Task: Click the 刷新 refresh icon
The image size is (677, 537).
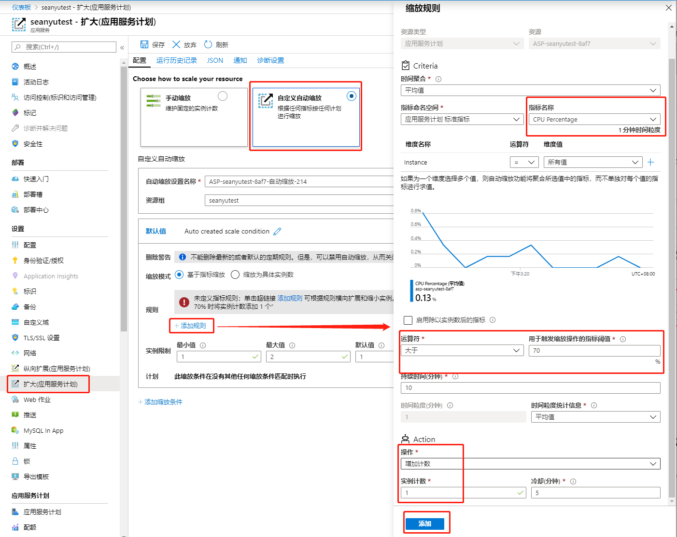Action: [x=208, y=44]
